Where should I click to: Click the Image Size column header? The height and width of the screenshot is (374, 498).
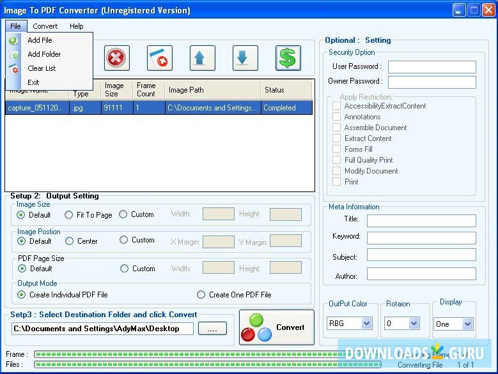point(117,90)
